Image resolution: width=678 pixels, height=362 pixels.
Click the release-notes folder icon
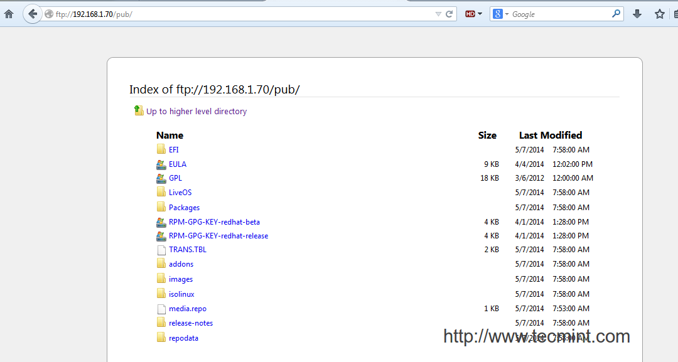coord(161,322)
